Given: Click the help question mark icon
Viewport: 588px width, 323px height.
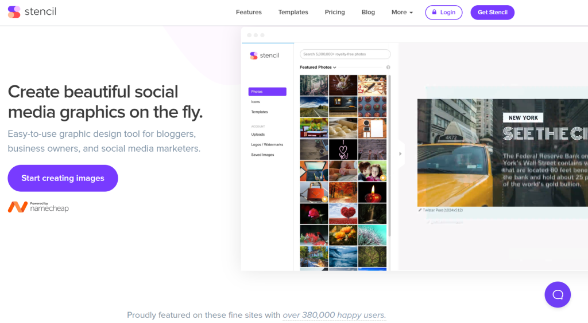Looking at the screenshot, I should coord(388,68).
